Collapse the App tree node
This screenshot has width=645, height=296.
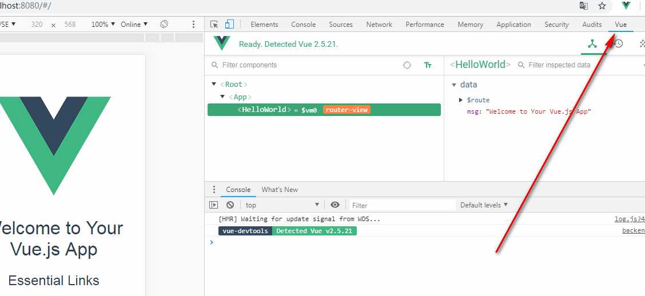pos(222,97)
